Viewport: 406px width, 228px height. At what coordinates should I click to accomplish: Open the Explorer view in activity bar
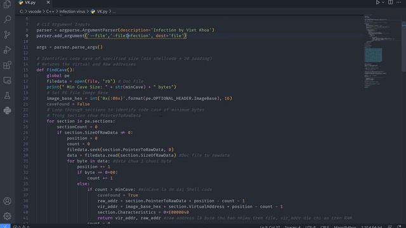(7, 4)
